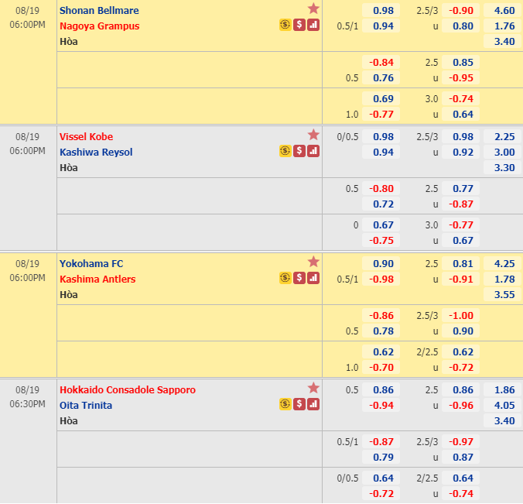Pick the 3.55 draw odds for Yokohama FC match
Image resolution: width=523 pixels, height=504 pixels.
[503, 295]
